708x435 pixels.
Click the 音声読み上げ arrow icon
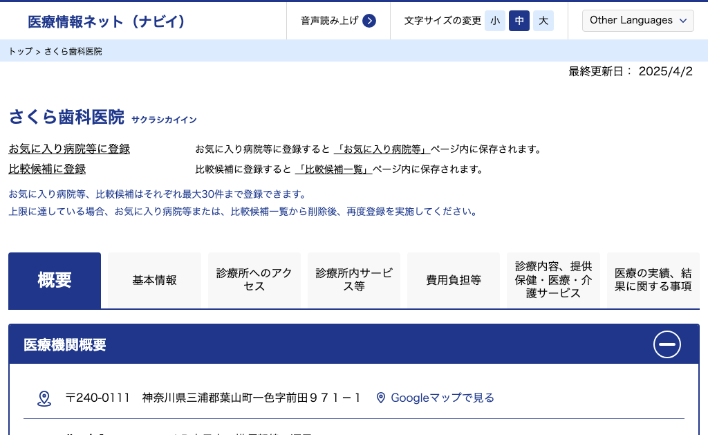coord(369,21)
